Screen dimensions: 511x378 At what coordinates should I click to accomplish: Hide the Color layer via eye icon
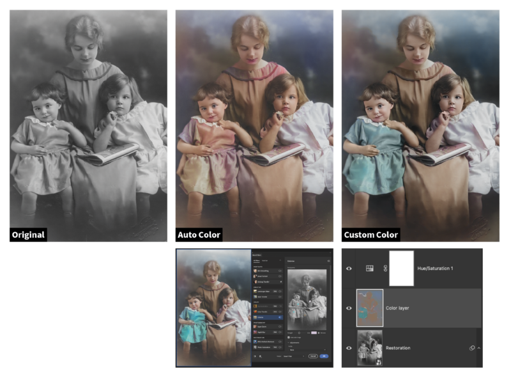coord(349,308)
